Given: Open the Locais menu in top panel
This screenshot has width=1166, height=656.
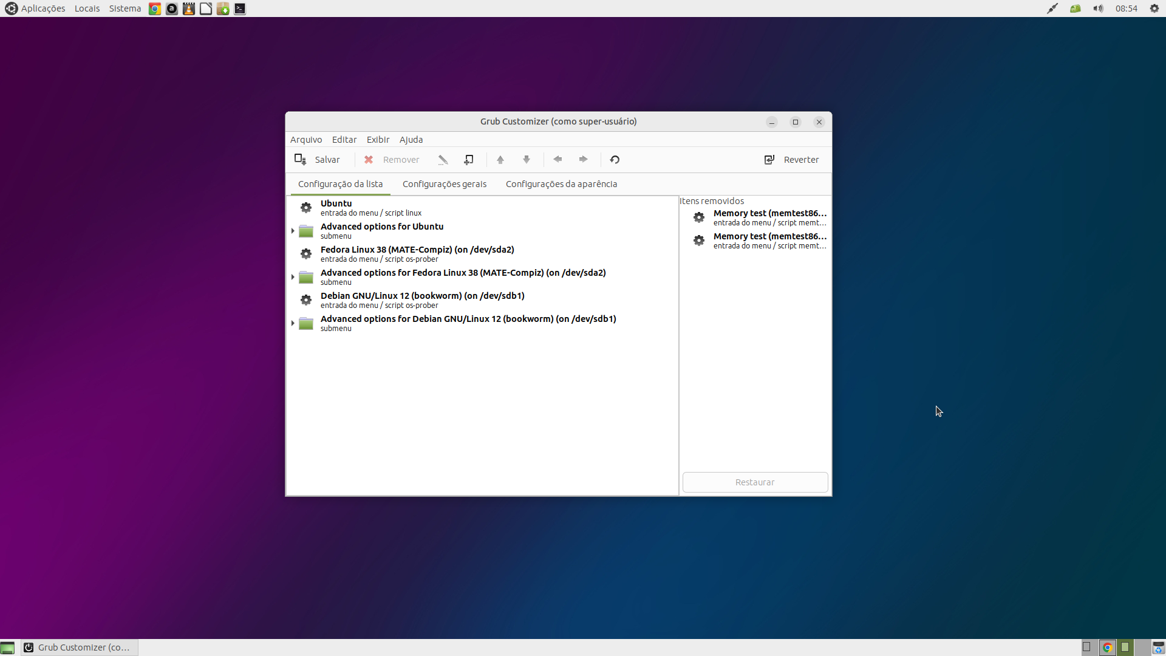Looking at the screenshot, I should pos(87,9).
